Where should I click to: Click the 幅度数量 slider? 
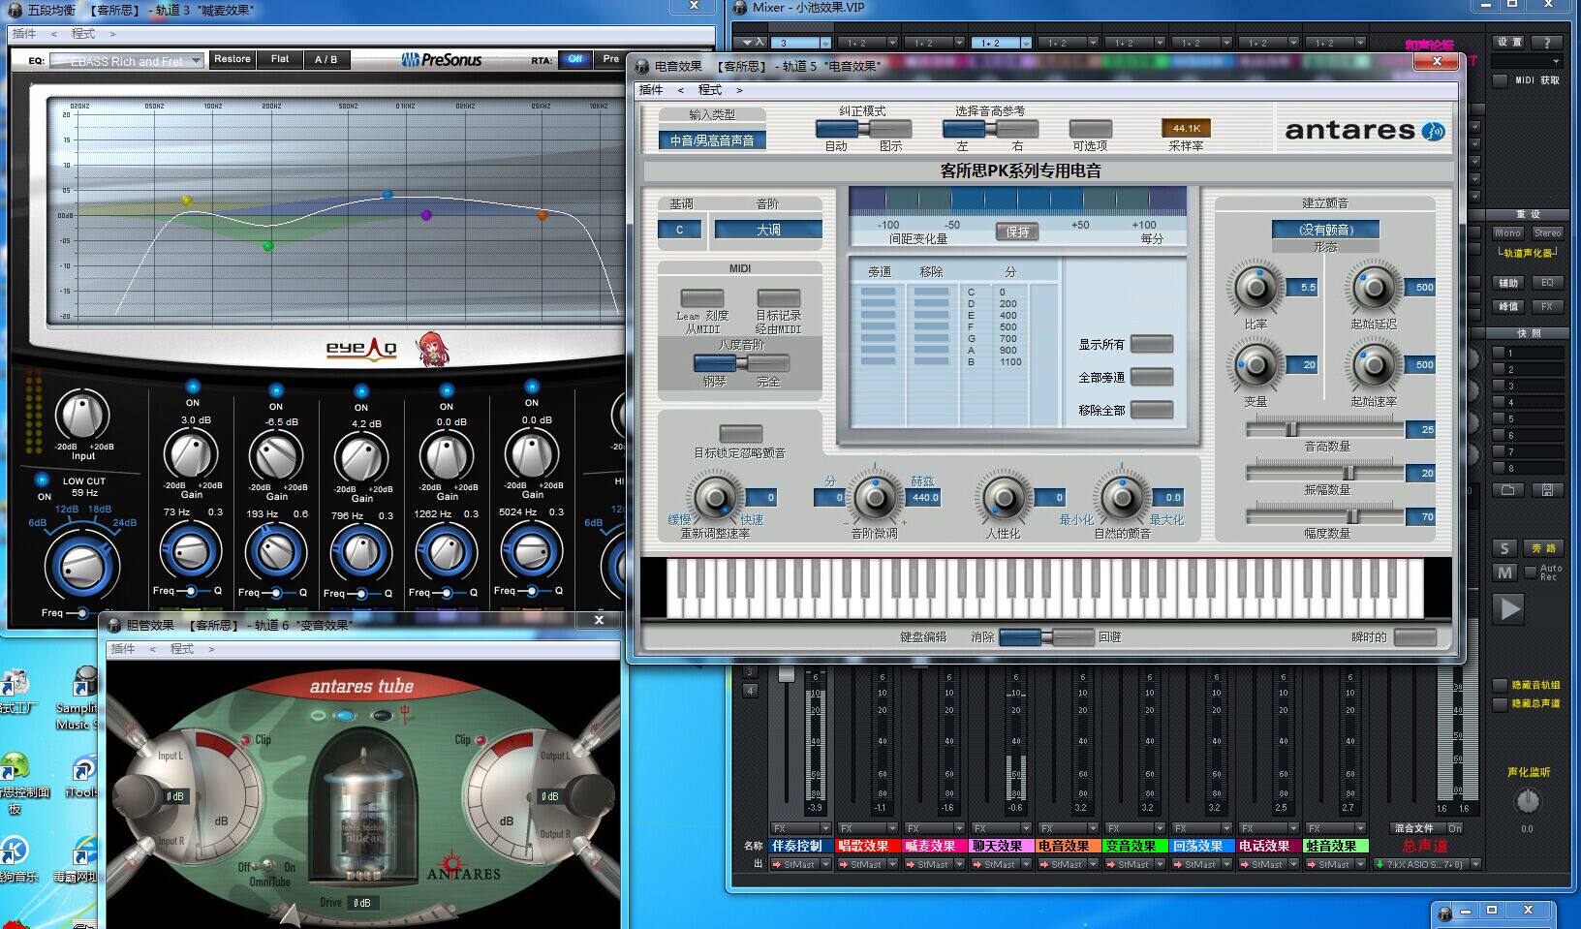point(1325,516)
